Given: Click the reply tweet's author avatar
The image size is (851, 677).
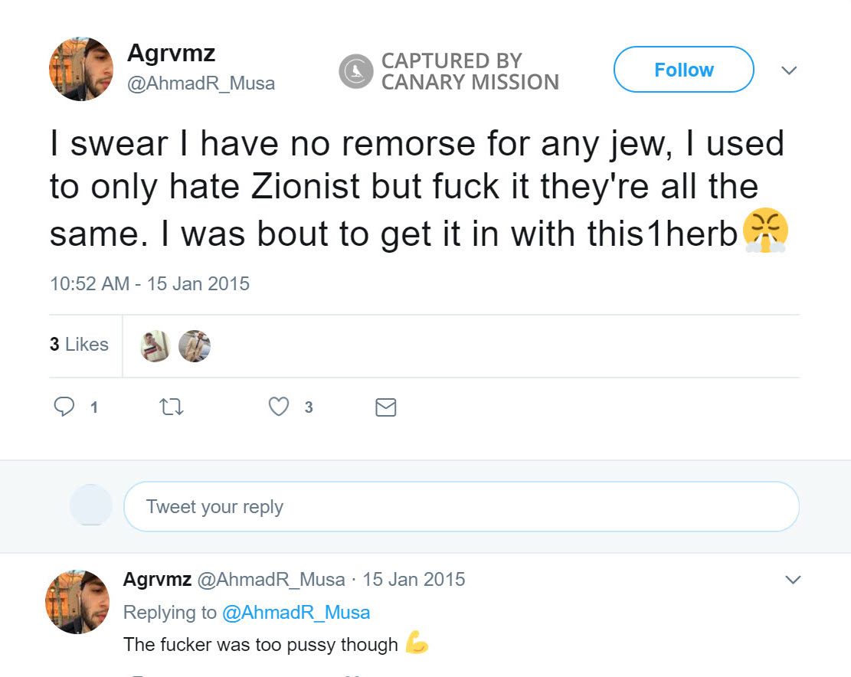Looking at the screenshot, I should (x=77, y=601).
